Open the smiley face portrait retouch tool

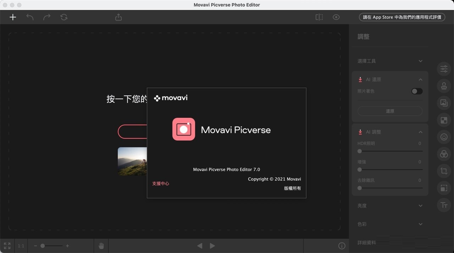pyautogui.click(x=444, y=137)
